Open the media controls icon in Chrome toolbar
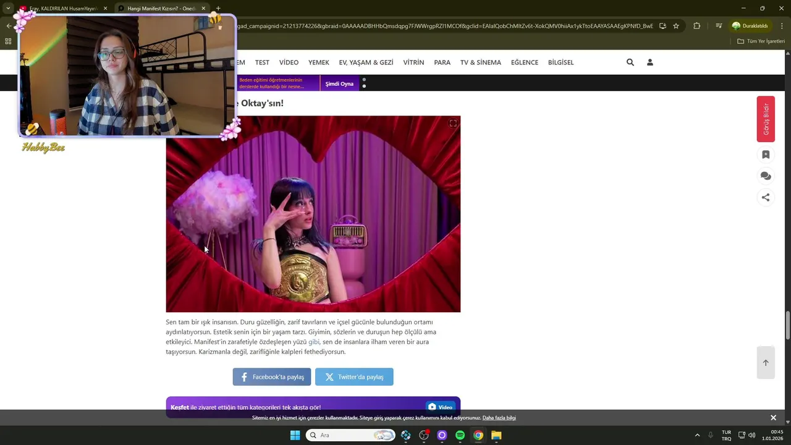The height and width of the screenshot is (445, 791). [x=719, y=26]
